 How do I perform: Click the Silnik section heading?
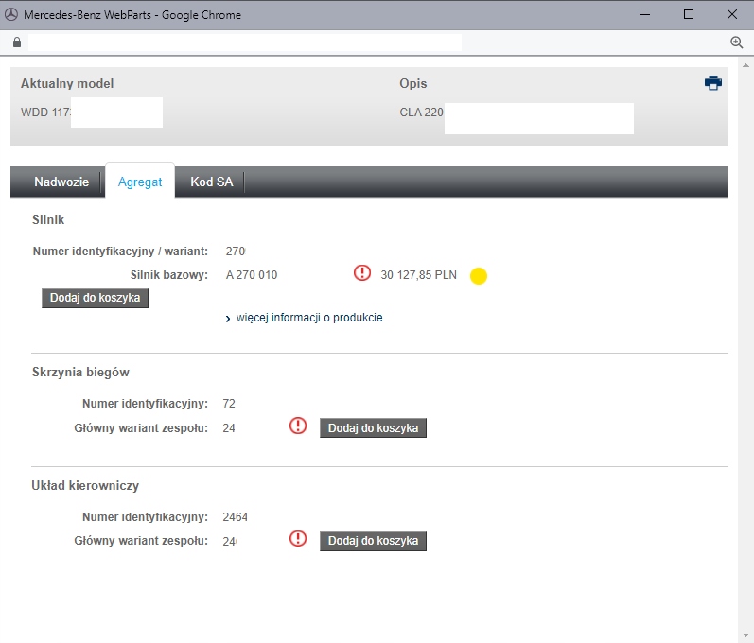click(48, 219)
